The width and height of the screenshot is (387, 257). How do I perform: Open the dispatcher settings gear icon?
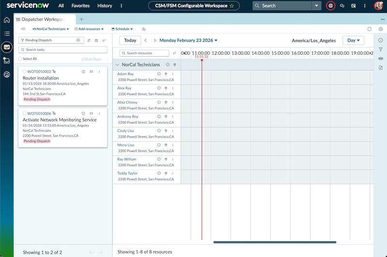click(x=381, y=29)
